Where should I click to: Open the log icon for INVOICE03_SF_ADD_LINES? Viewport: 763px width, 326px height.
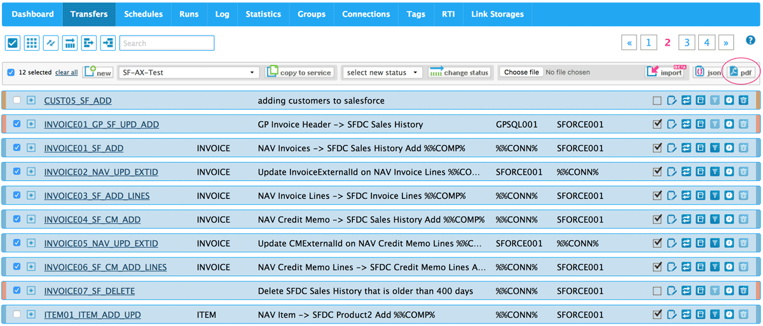pyautogui.click(x=700, y=196)
